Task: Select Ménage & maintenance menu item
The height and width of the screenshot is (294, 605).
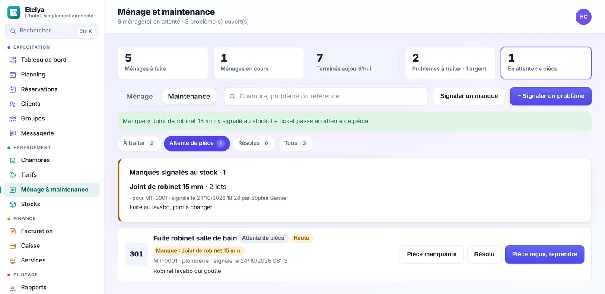Action: pyautogui.click(x=52, y=190)
